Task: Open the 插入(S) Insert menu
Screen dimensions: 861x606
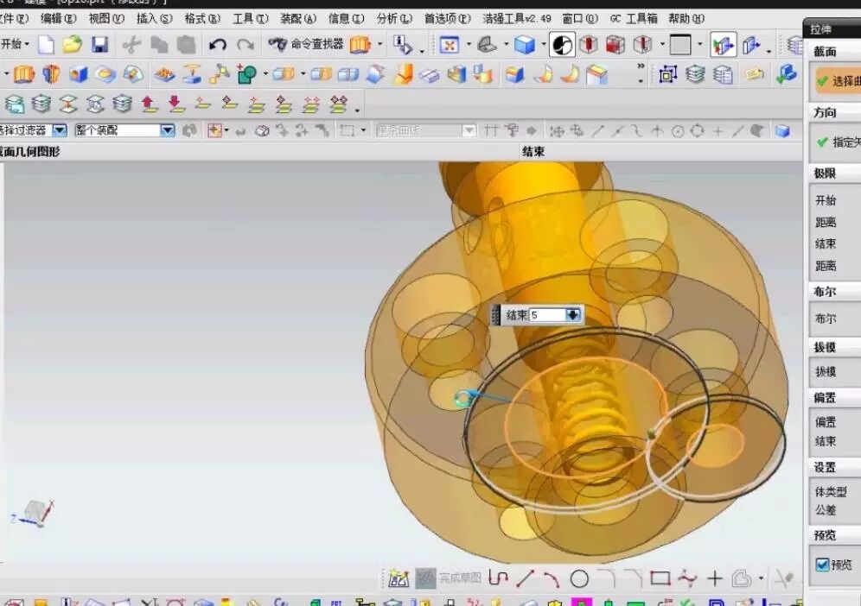Action: [154, 18]
